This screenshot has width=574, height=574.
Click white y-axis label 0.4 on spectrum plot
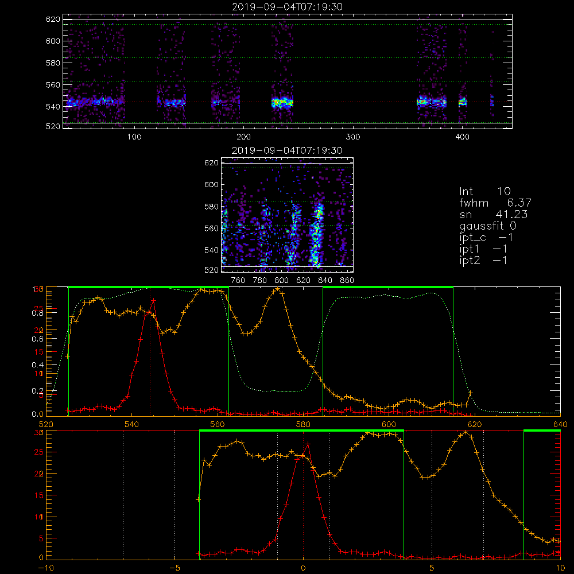click(38, 365)
